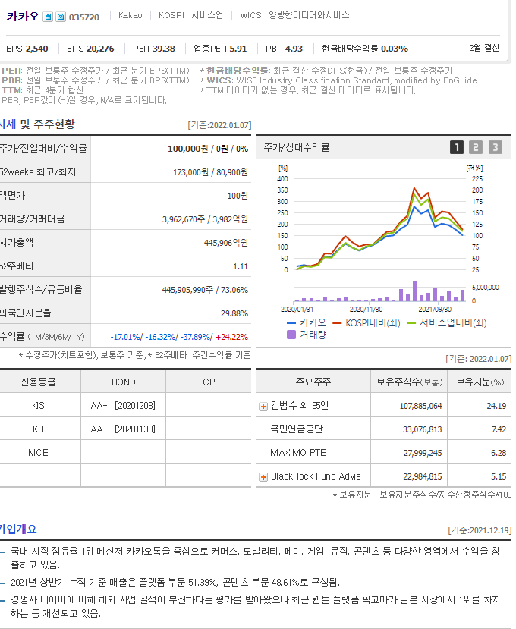Click 12월 결산 text
Viewport: 516px width, 629px height.
click(482, 48)
